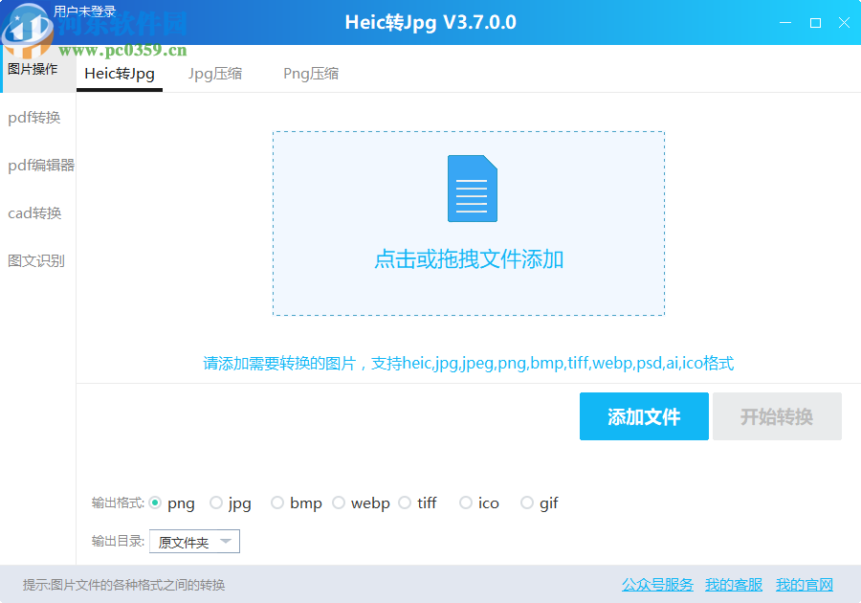Click the blue document icon in drop area
The width and height of the screenshot is (861, 603).
tap(473, 189)
